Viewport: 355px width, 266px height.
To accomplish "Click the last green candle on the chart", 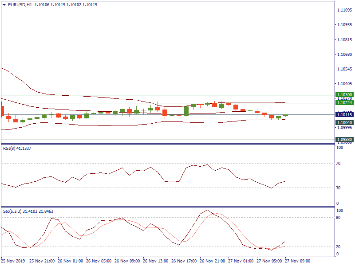I will (285, 115).
